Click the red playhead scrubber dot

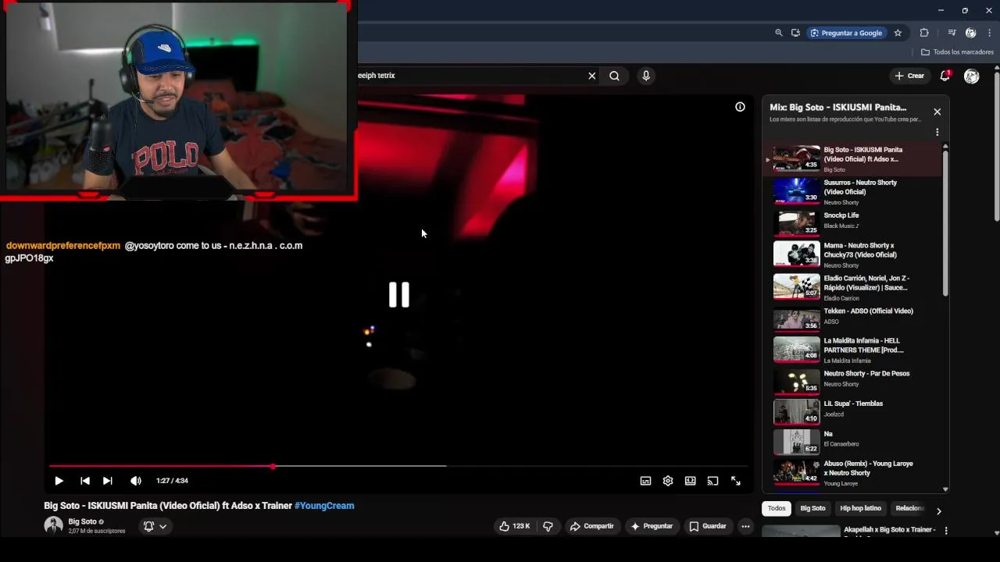tap(273, 467)
